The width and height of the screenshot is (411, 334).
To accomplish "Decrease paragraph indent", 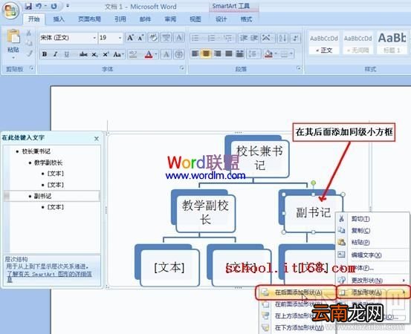I will (244, 38).
